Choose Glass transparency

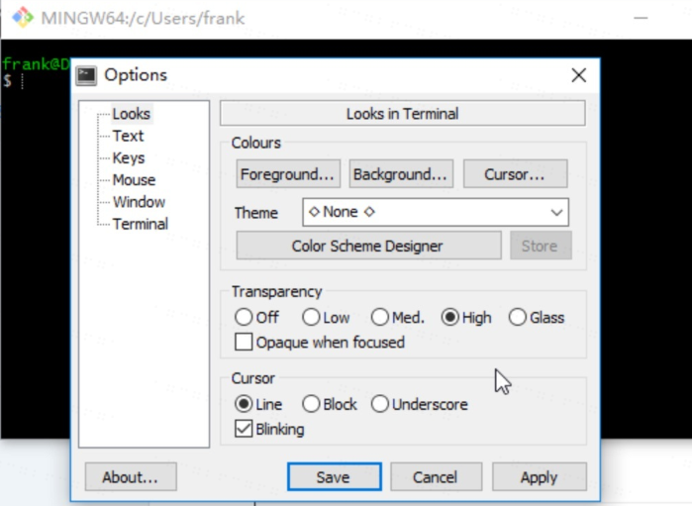pos(537,317)
